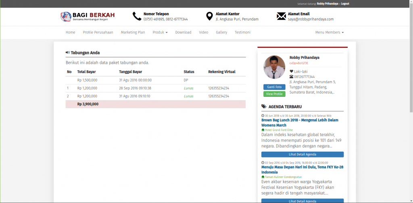This screenshot has width=413, height=203.
Task: Click the Logout link
Action: [x=345, y=4]
